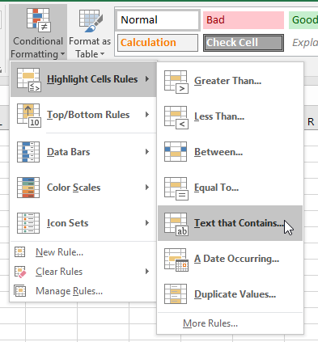Choose Between... rule
The image size is (318, 342).
point(230,152)
